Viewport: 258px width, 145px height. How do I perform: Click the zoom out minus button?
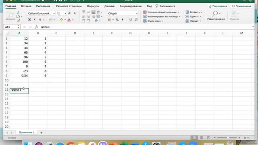pyautogui.click(x=214, y=138)
